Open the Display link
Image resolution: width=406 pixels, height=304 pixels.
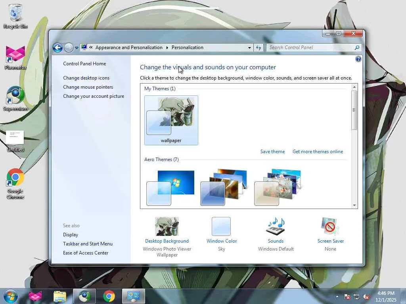pyautogui.click(x=71, y=234)
